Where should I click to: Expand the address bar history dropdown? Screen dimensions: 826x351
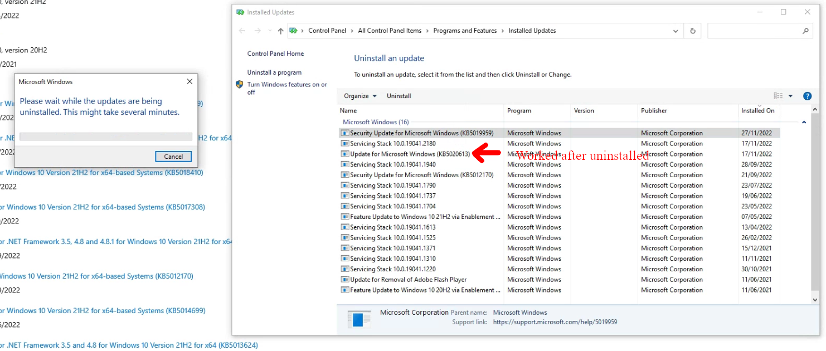coord(676,31)
